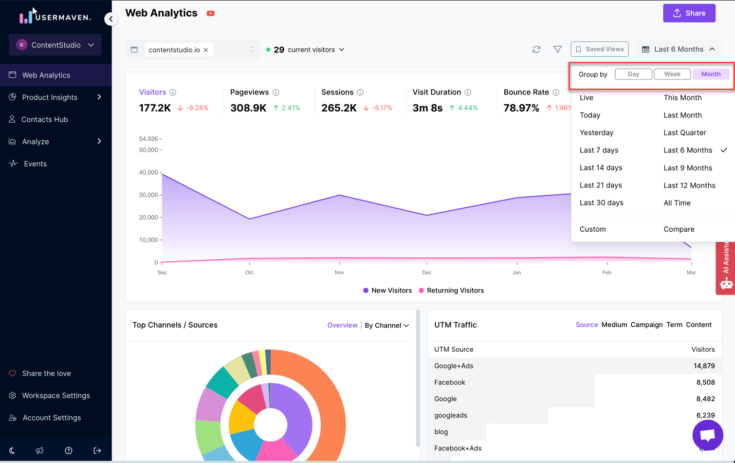Open Saved Views
Viewport: 735px width, 463px height.
pos(599,49)
